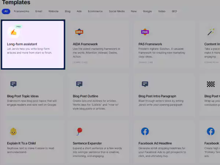
Task: Open the Ecommerce tab
Action: tap(95, 11)
